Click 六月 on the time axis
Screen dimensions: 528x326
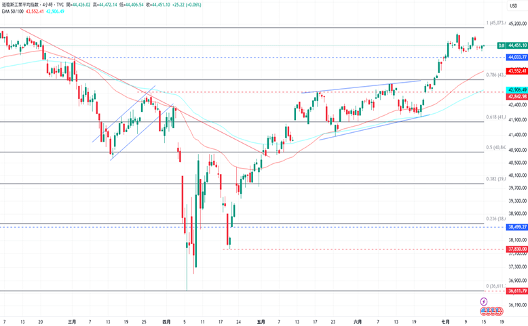(x=358, y=322)
